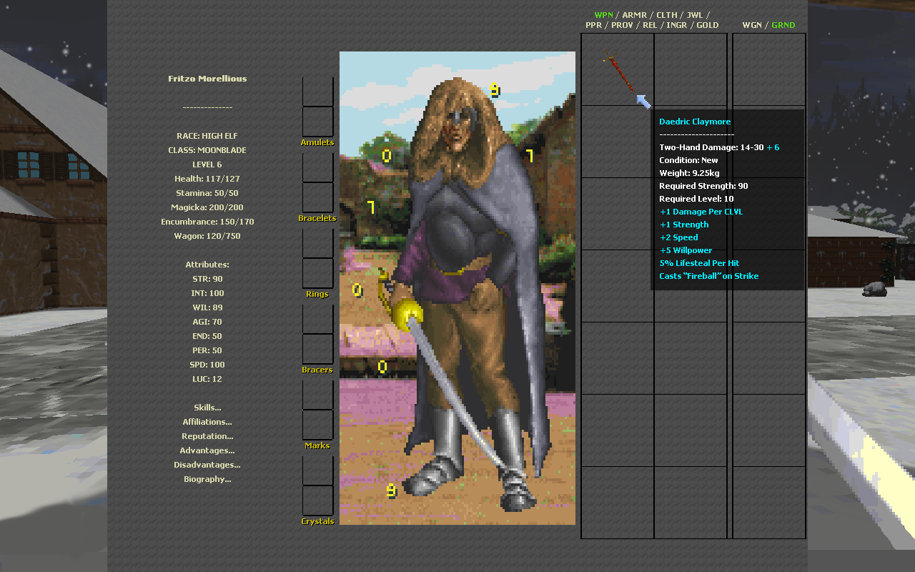Viewport: 915px width, 572px height.
Task: Switch to the JWL jewelry tab
Action: point(695,15)
